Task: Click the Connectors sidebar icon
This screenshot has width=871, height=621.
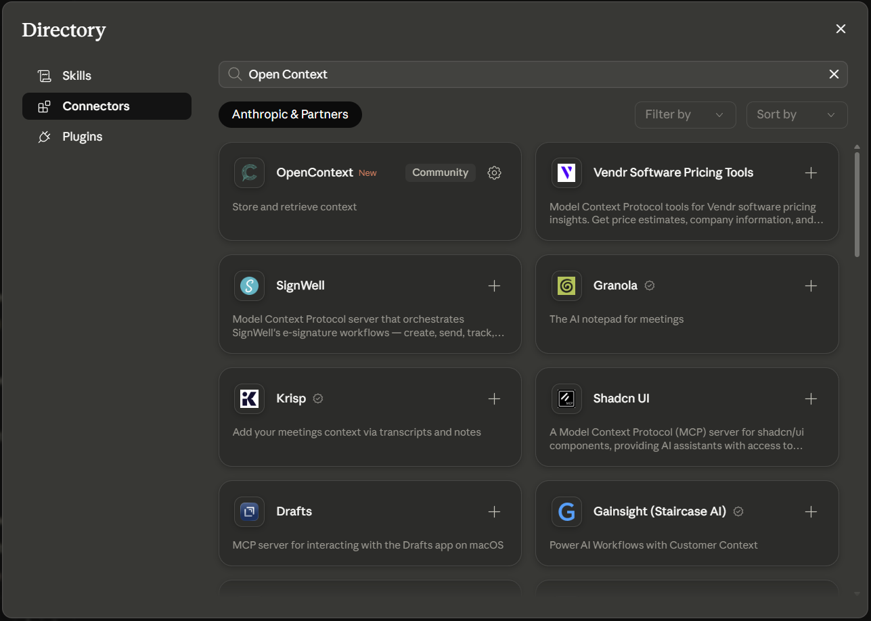Action: 45,106
